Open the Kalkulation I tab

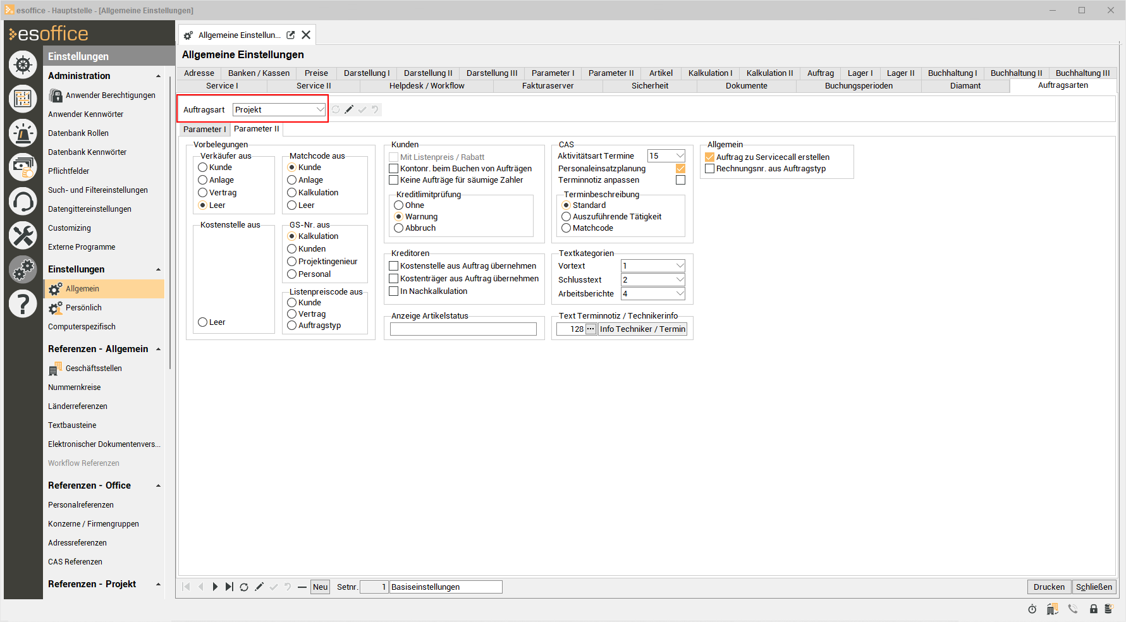click(710, 73)
